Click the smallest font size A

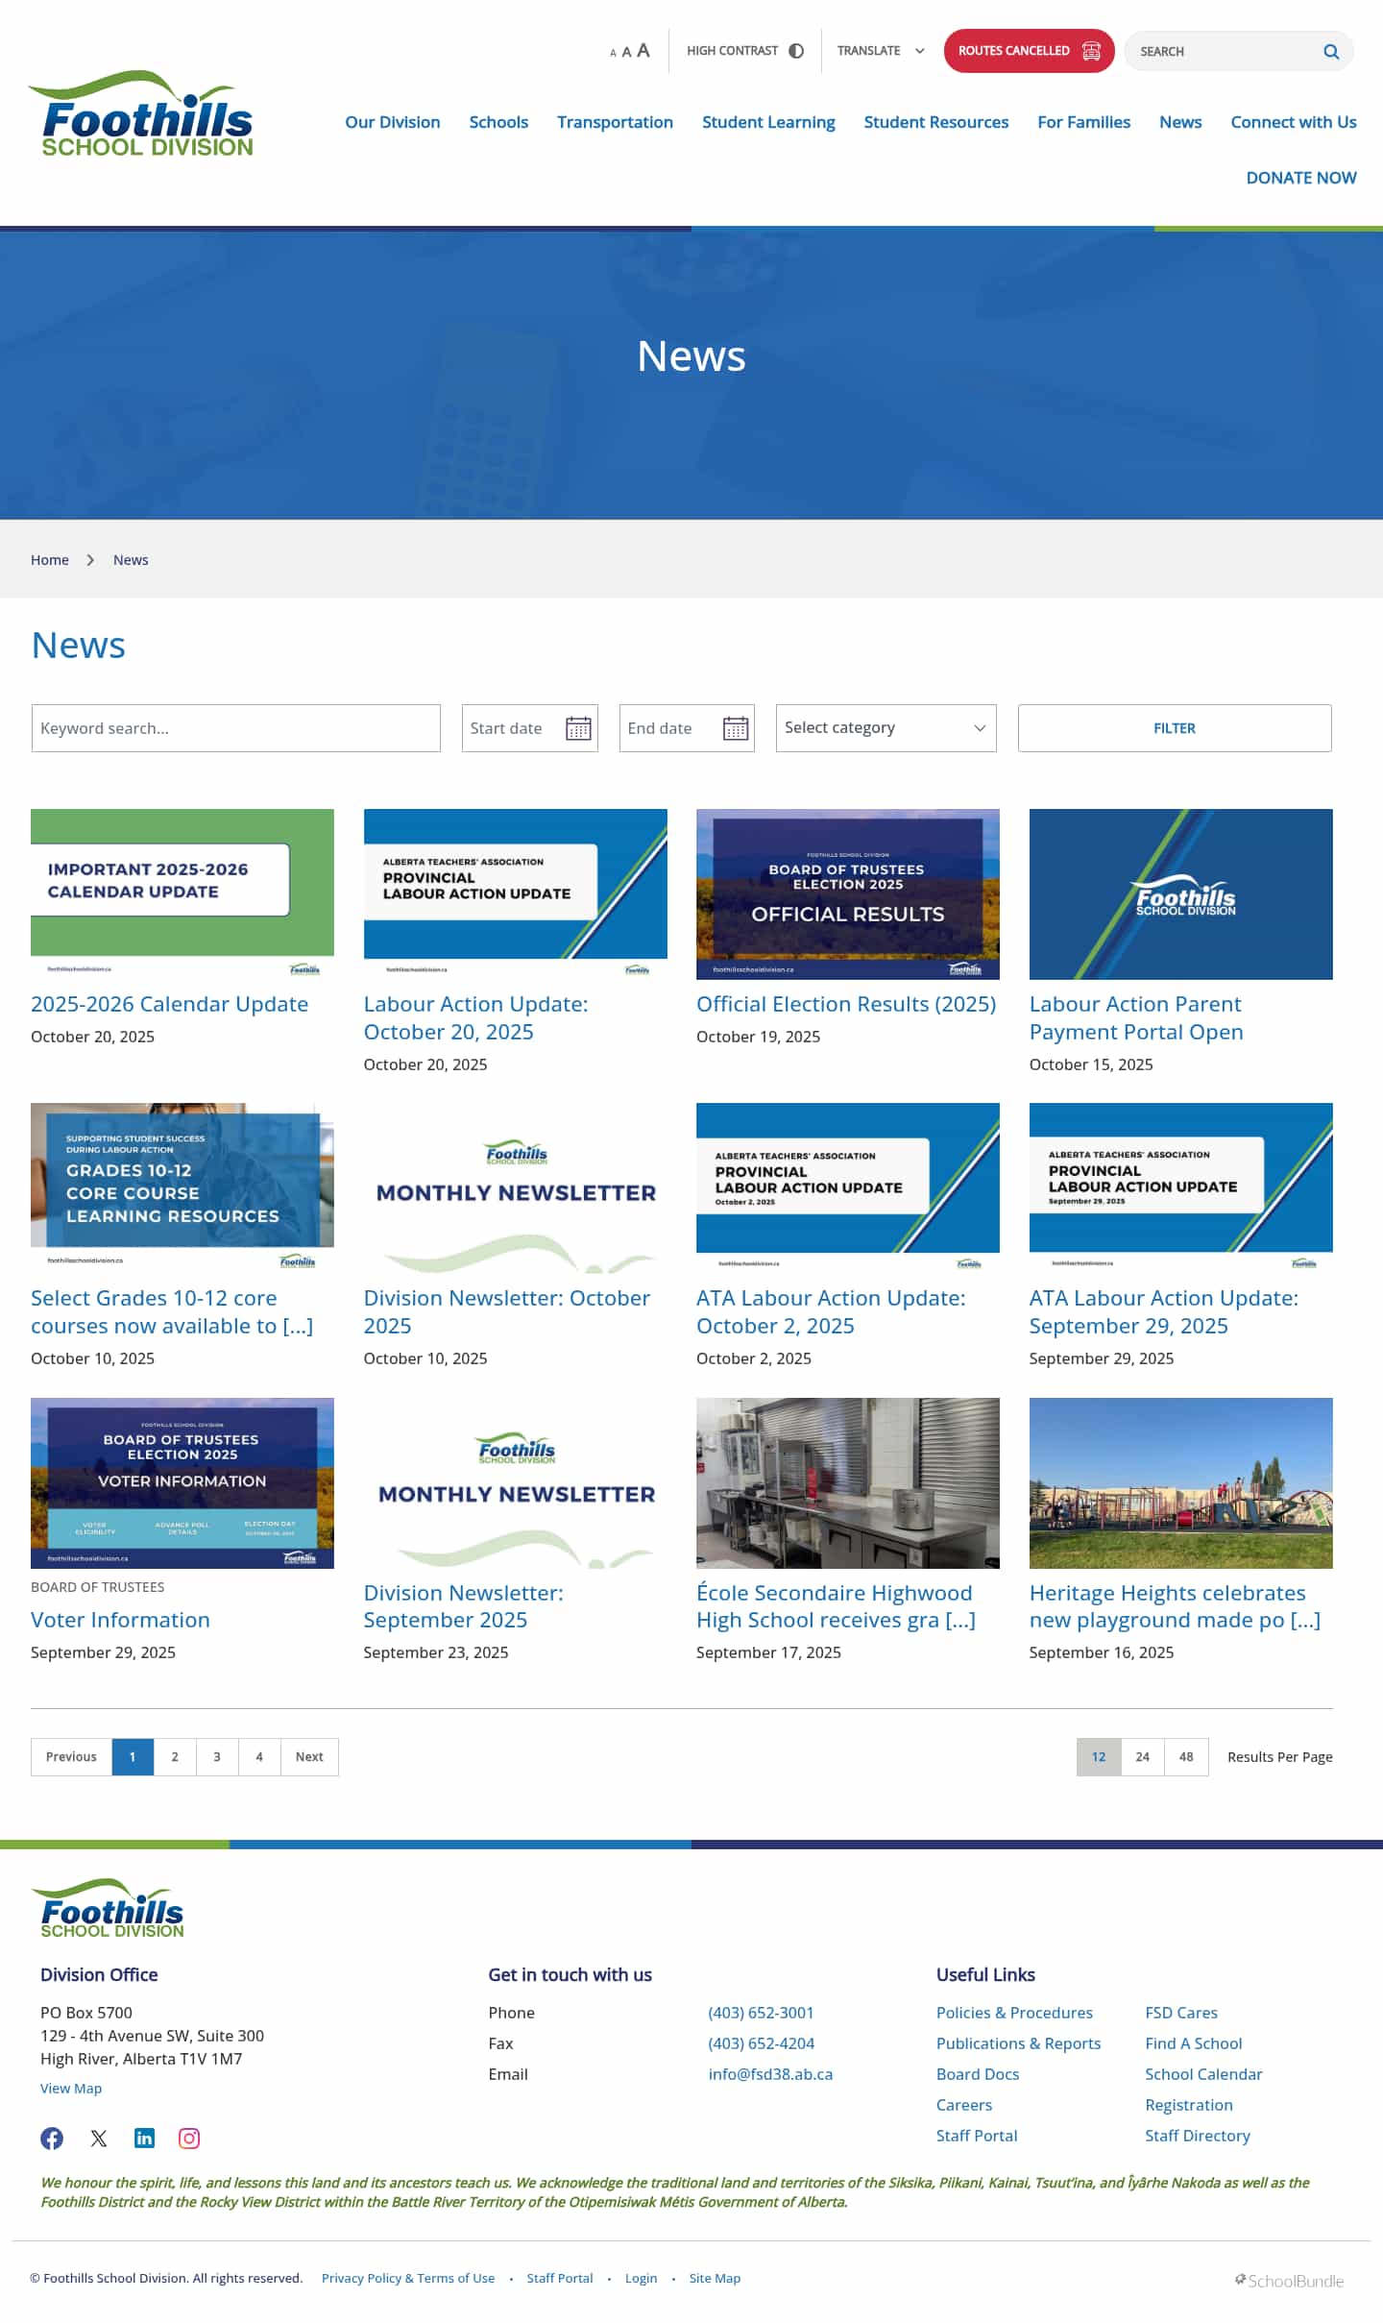613,54
